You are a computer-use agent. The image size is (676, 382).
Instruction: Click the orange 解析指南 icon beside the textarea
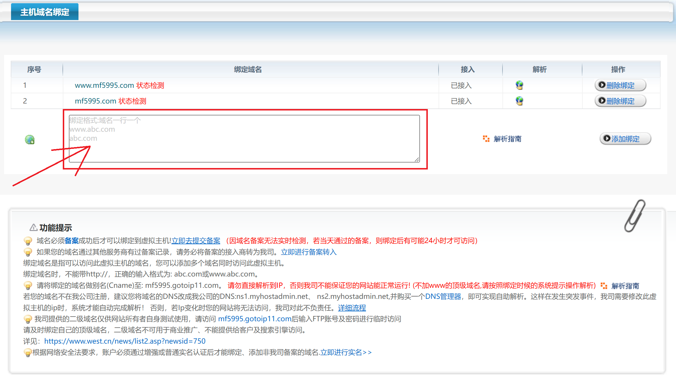pyautogui.click(x=486, y=139)
